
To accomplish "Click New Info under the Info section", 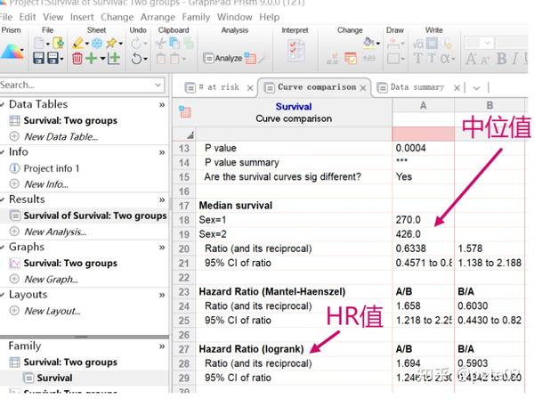I will (x=46, y=184).
